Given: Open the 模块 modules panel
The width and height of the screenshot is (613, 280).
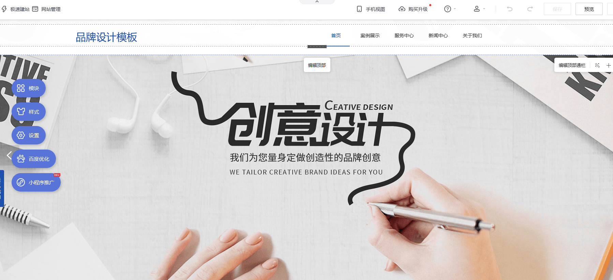Looking at the screenshot, I should click(x=29, y=88).
